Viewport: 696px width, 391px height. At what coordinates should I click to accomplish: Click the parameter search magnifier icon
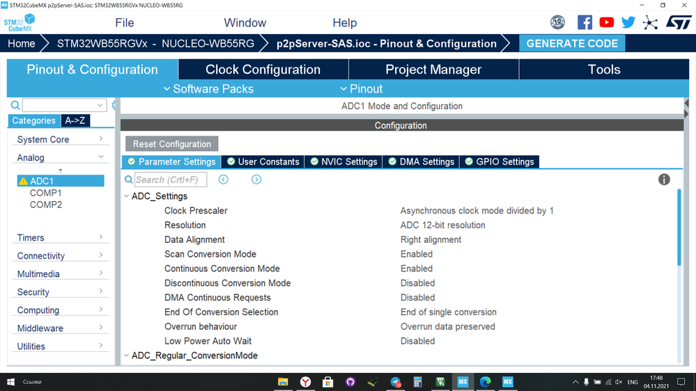point(129,179)
